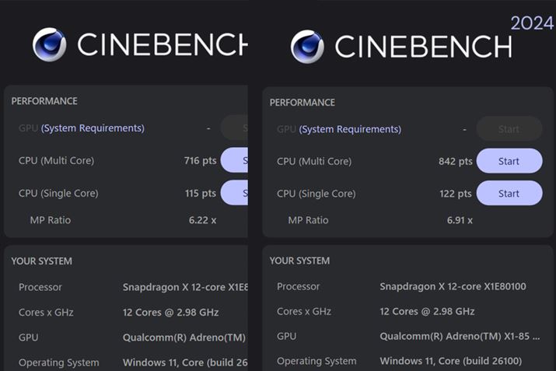Click the Cinebench sphere logo in left window
556x371 pixels.
[x=49, y=44]
